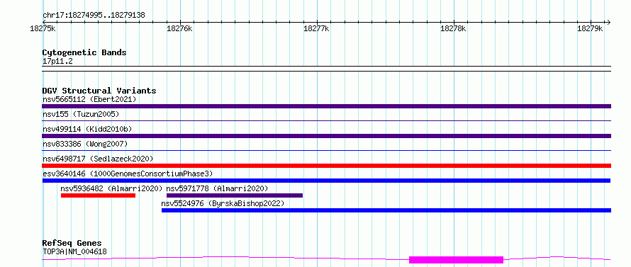Click the magenta TOP3A exon block
This screenshot has height=267, width=631.
456,260
